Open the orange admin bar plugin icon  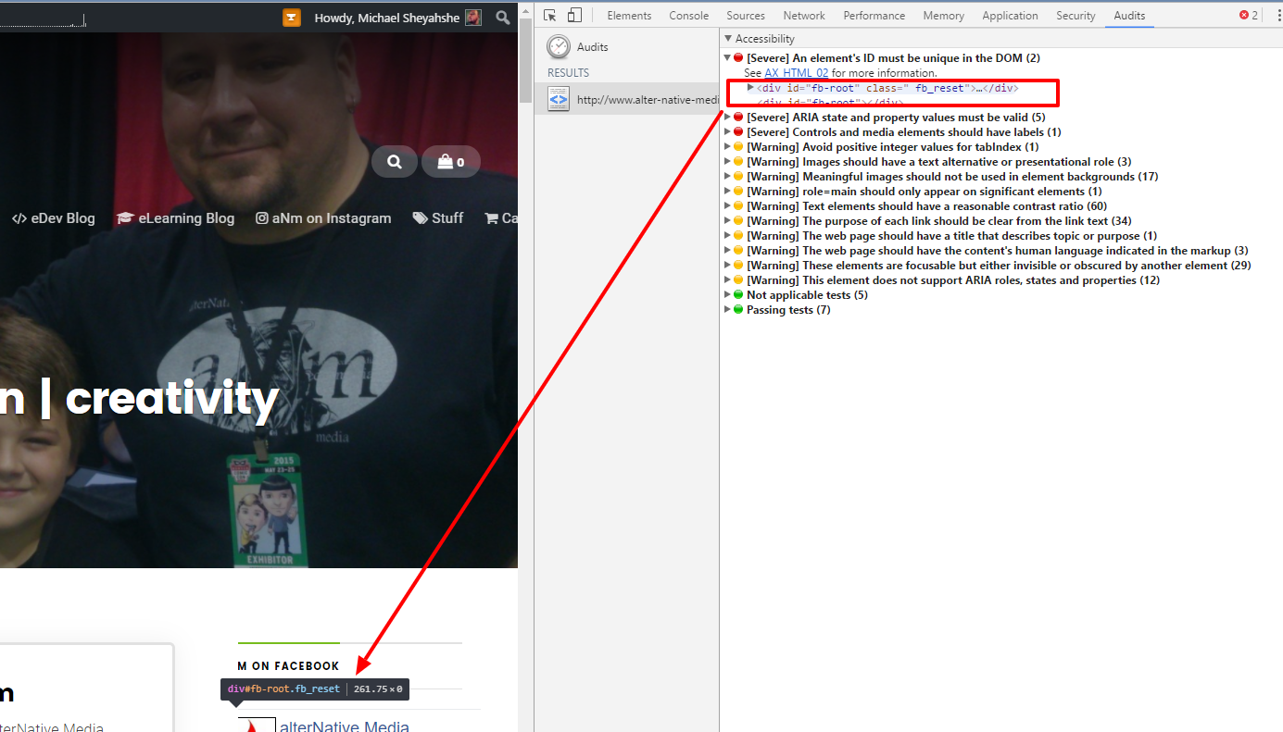292,17
